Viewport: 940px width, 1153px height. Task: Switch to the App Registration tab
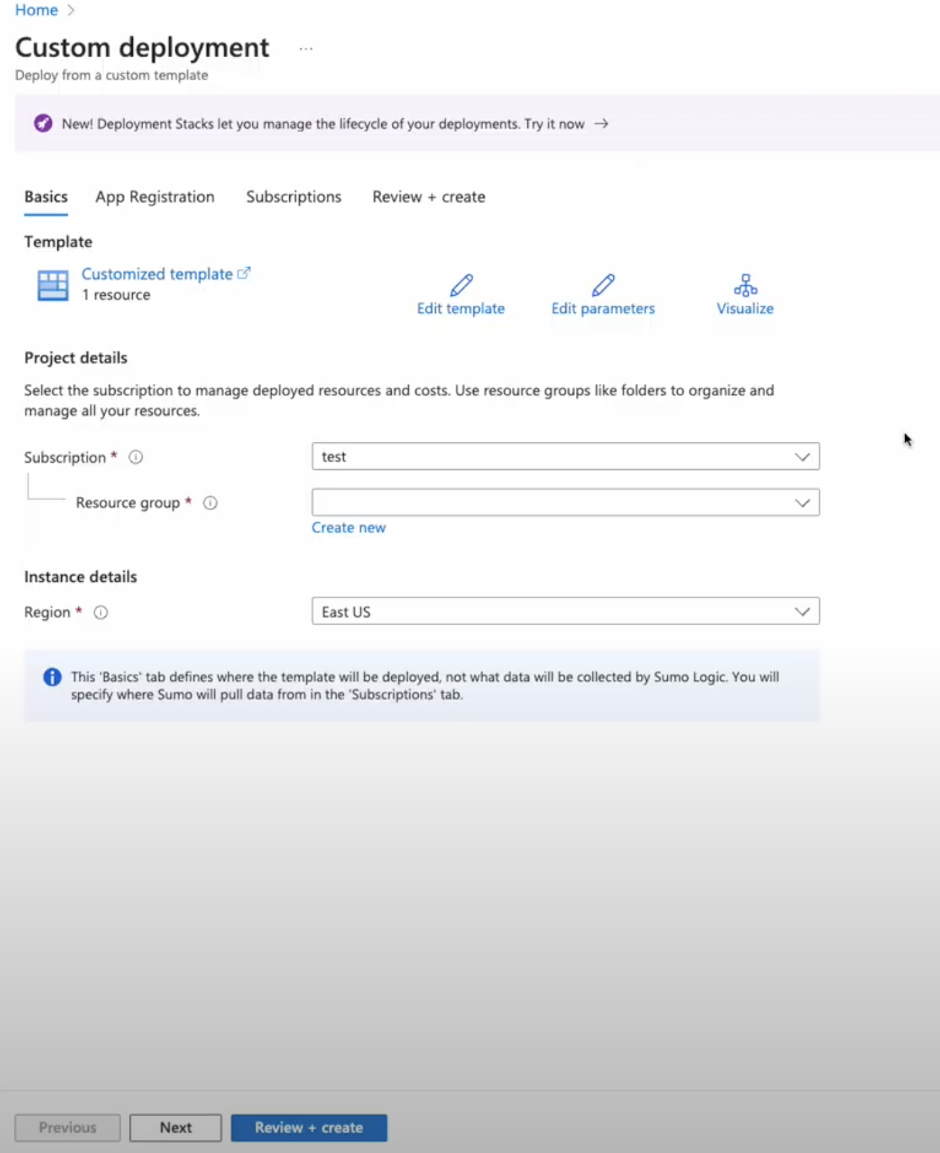pyautogui.click(x=154, y=197)
